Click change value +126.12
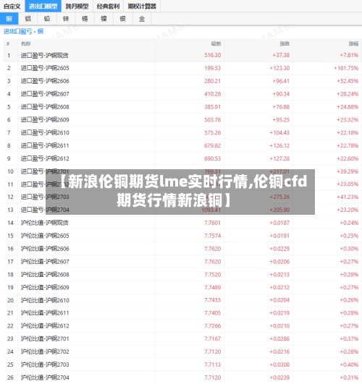Image resolution: width=362 pixels, height=384 pixels. click(x=279, y=145)
